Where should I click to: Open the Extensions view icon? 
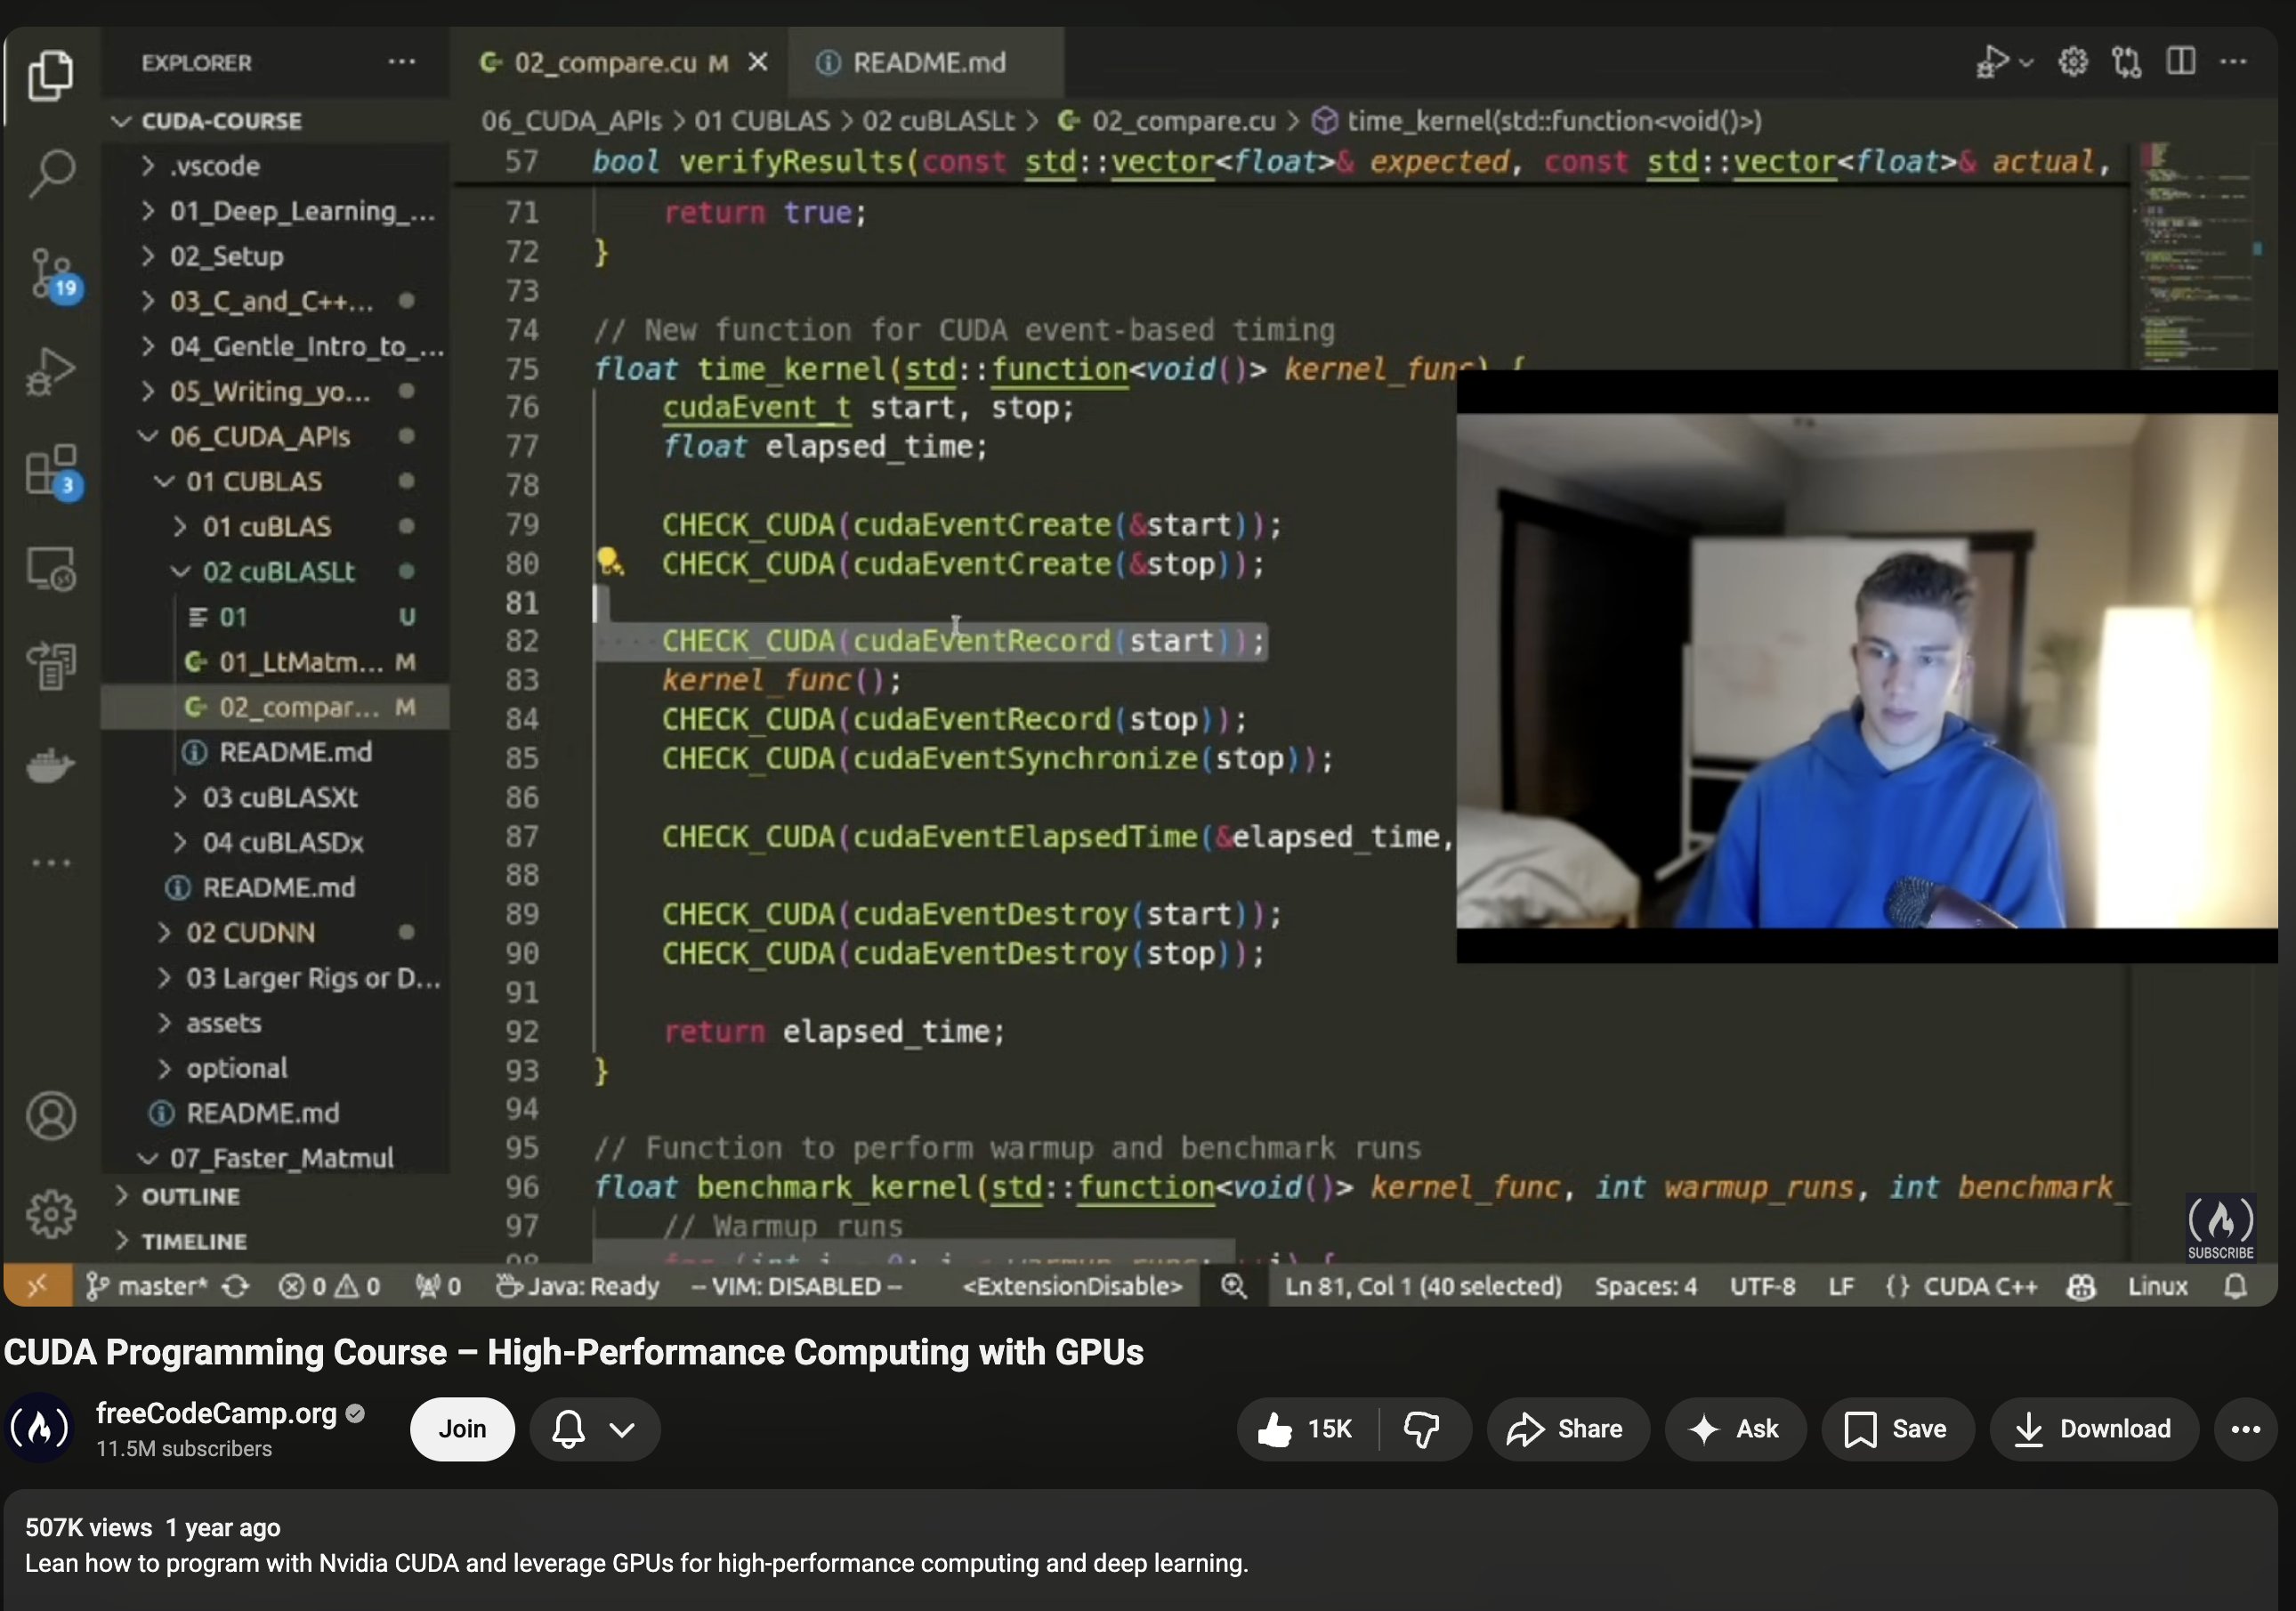tap(52, 470)
